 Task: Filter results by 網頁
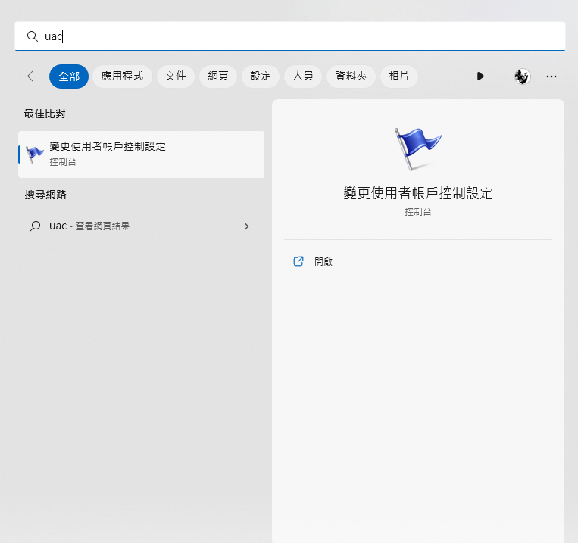tap(218, 76)
